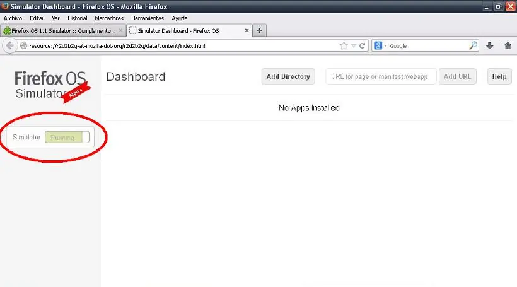Open the Marcadores menu
Screen dimensions: 517x287
pos(109,18)
